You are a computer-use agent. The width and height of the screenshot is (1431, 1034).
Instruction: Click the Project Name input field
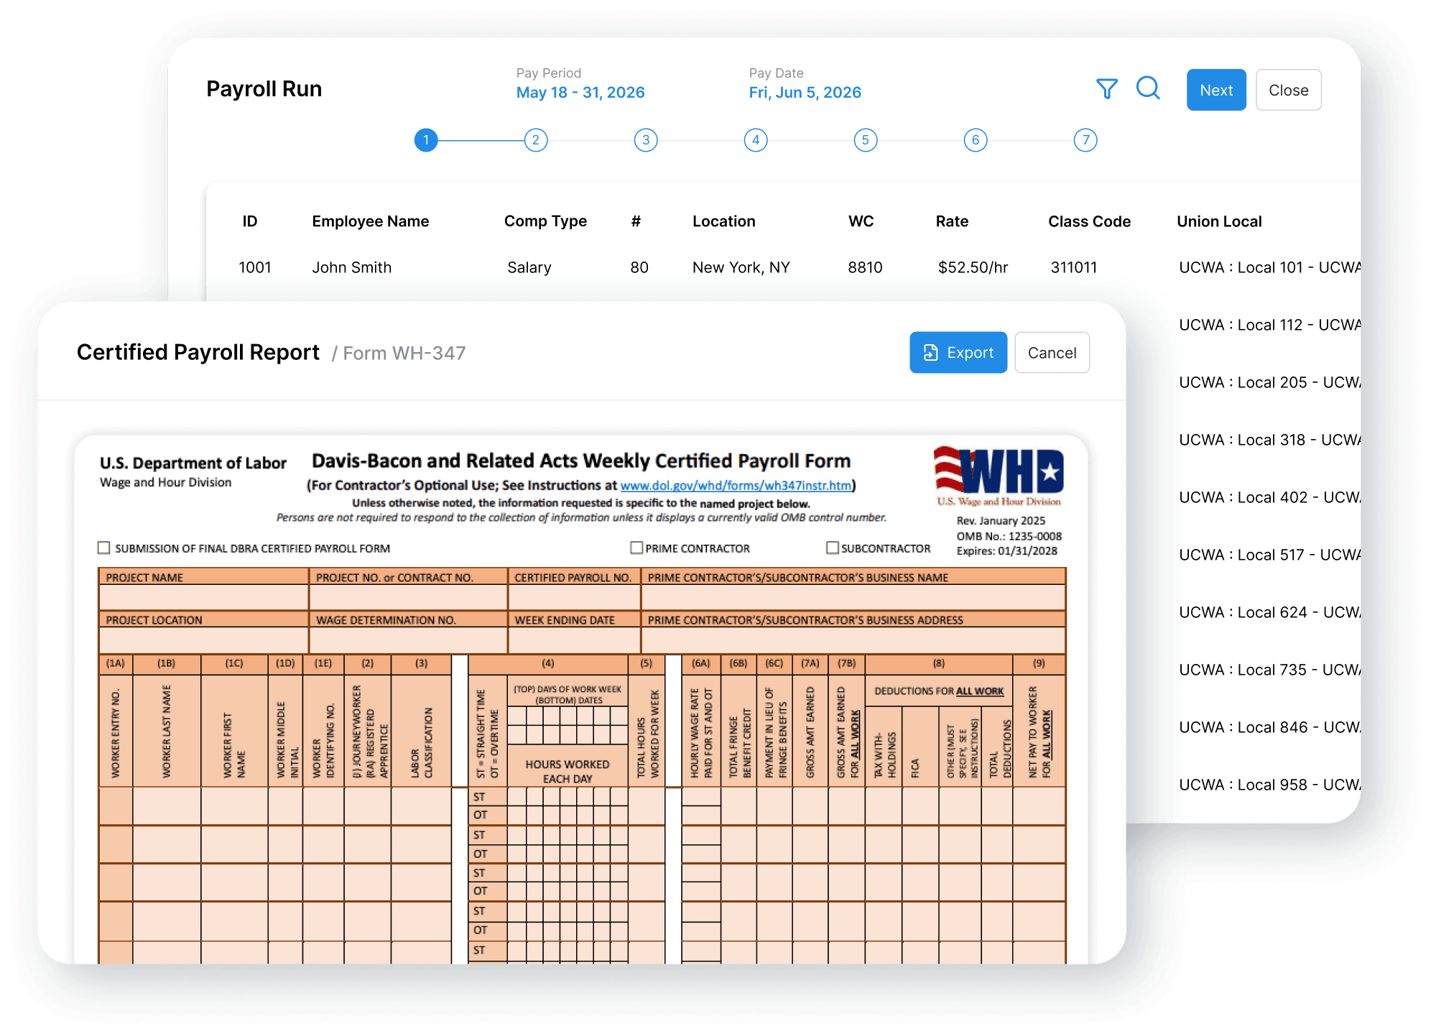[x=203, y=597]
